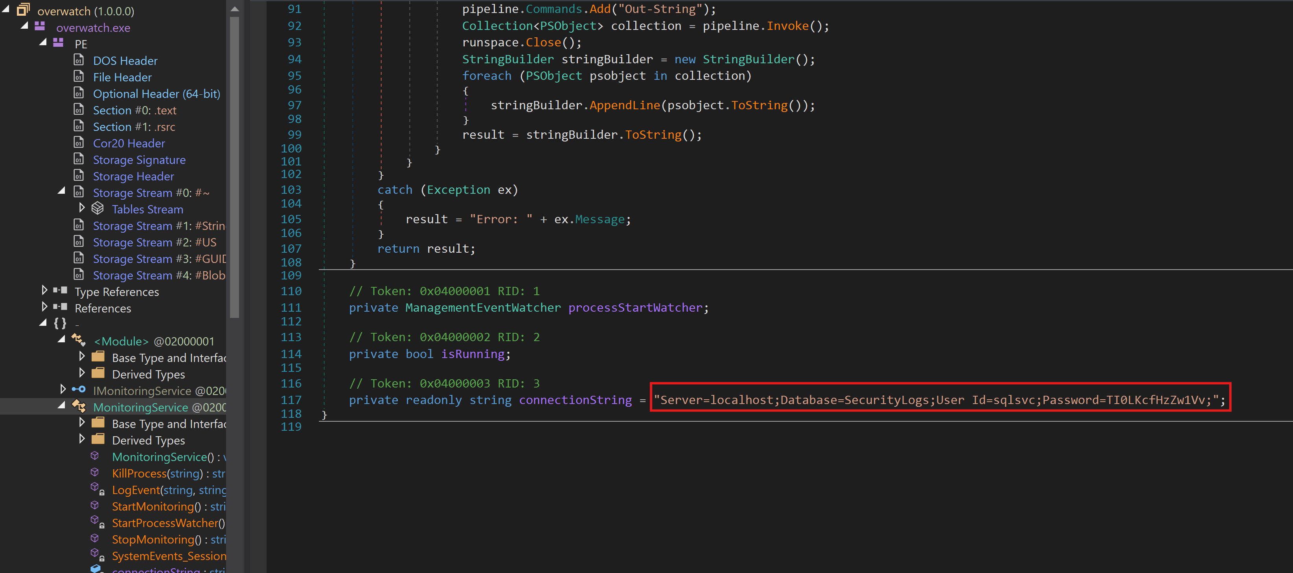
Task: Click the KillProcess method icon
Action: point(94,473)
